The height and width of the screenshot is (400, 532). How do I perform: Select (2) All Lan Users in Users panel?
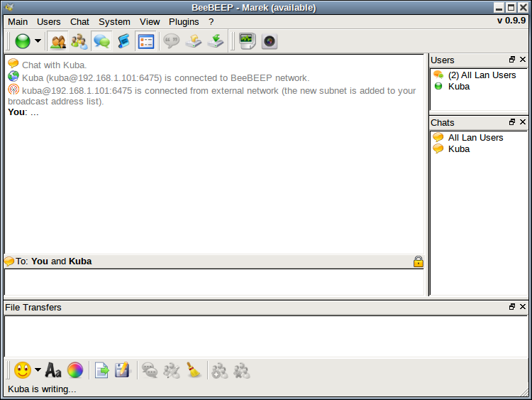[478, 75]
